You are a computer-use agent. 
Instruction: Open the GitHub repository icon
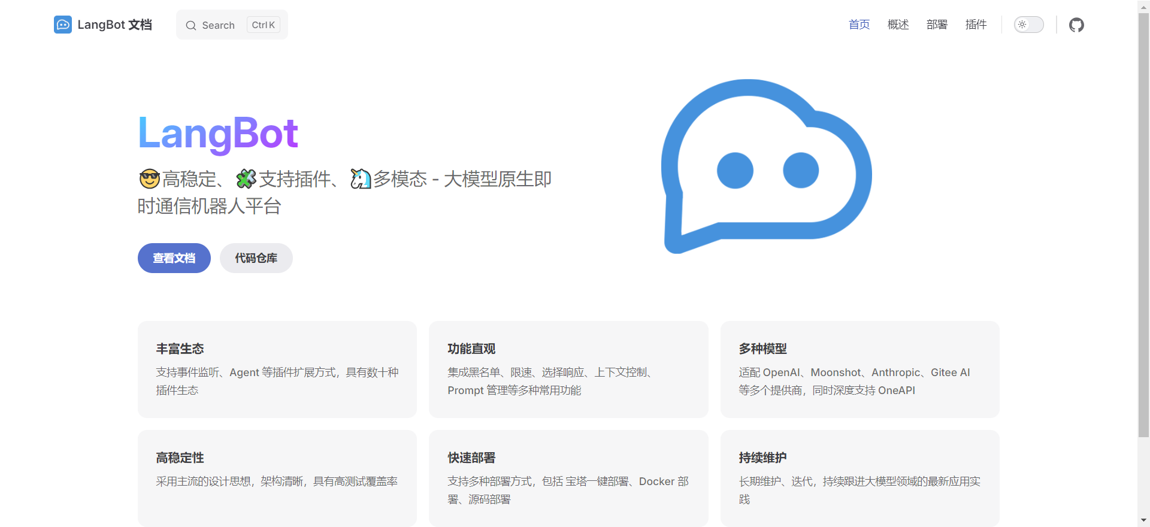click(x=1076, y=25)
